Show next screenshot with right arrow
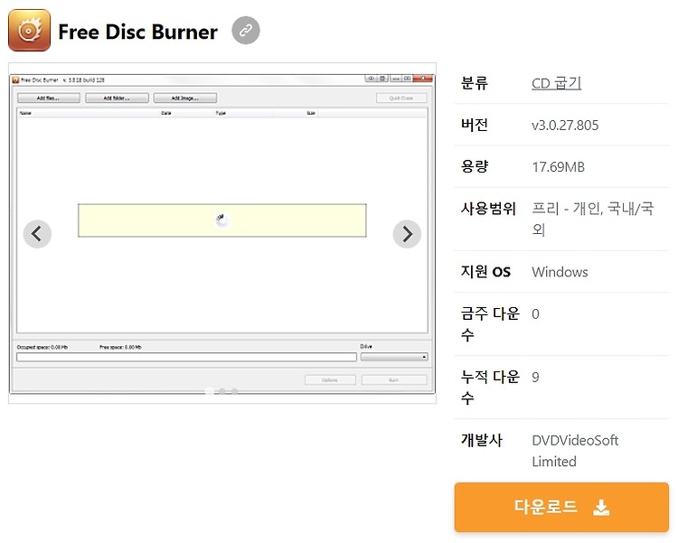This screenshot has width=678, height=543. [x=407, y=234]
